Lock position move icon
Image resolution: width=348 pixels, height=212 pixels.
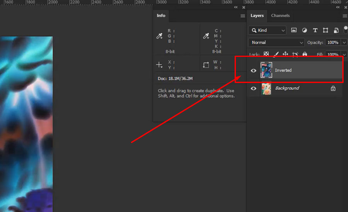point(285,54)
